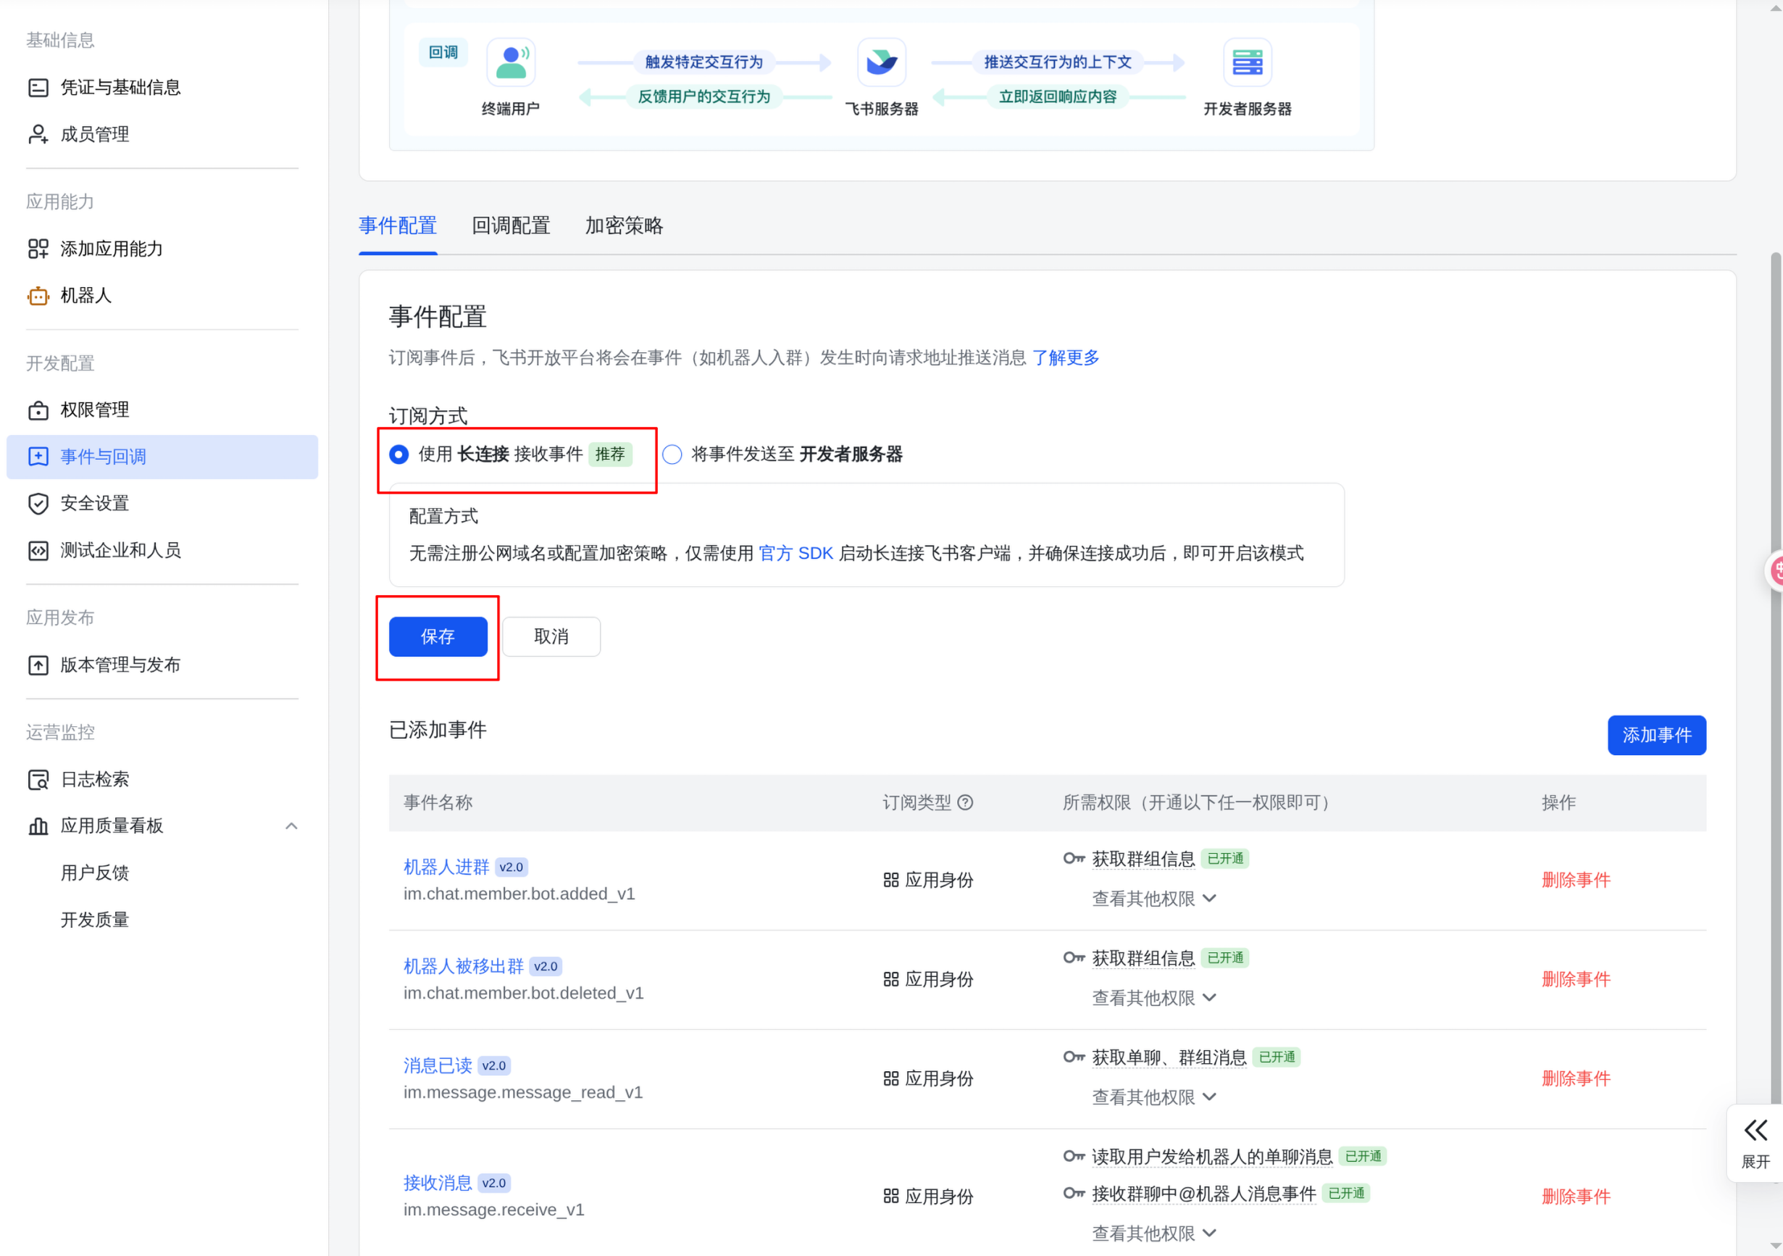1783x1256 pixels.
Task: Click the 添加事件 button
Action: pos(1656,735)
